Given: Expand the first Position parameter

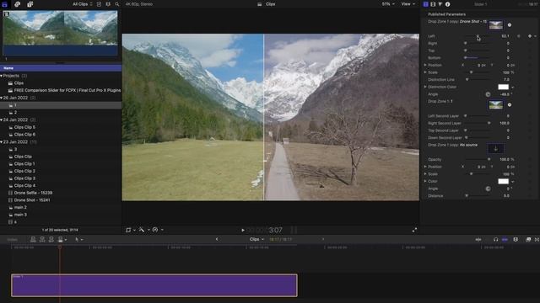Looking at the screenshot, I should click(425, 65).
